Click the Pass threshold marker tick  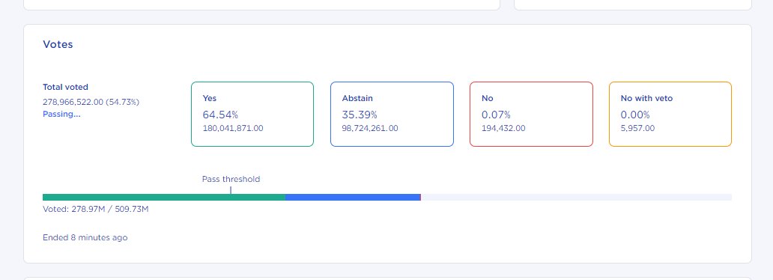click(231, 190)
